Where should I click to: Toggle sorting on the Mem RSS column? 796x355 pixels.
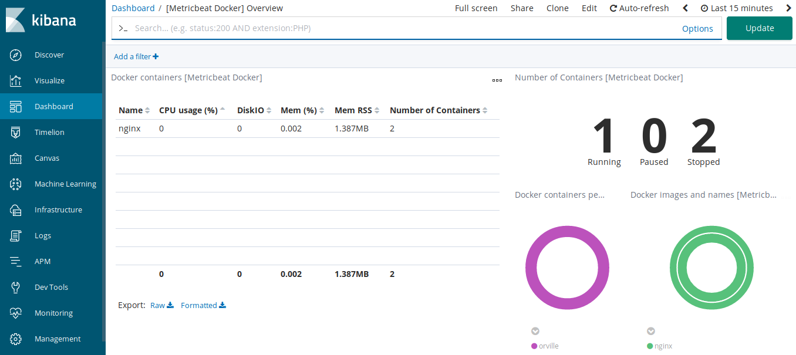coord(353,110)
